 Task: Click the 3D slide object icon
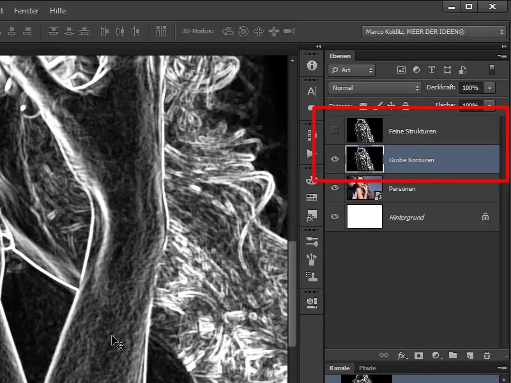point(274,31)
